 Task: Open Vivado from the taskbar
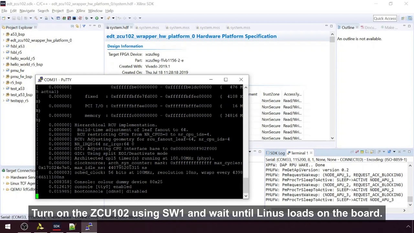point(40,227)
